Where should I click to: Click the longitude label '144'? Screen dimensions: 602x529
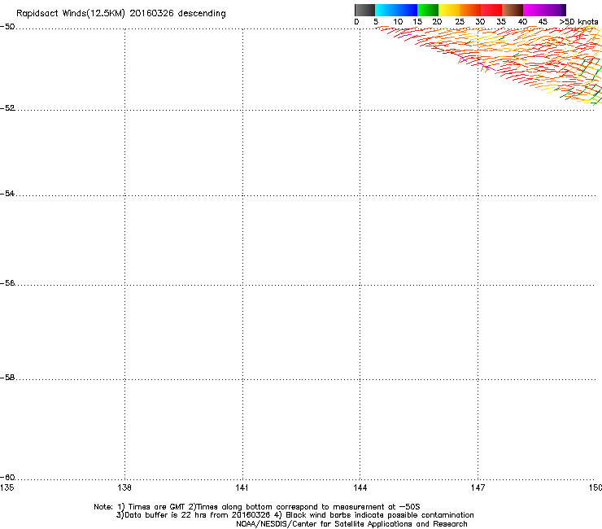tap(360, 487)
